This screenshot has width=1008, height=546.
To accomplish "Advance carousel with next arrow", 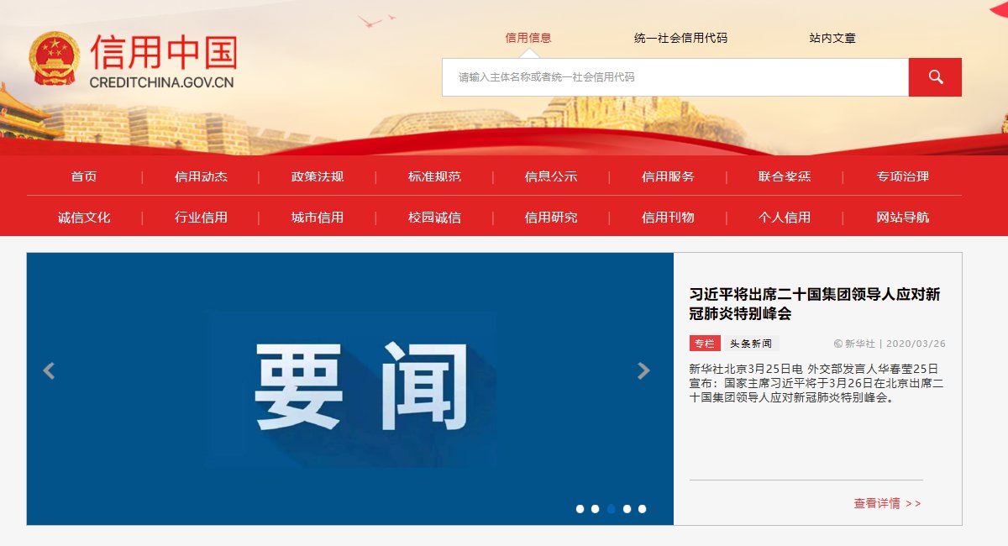I will [643, 370].
